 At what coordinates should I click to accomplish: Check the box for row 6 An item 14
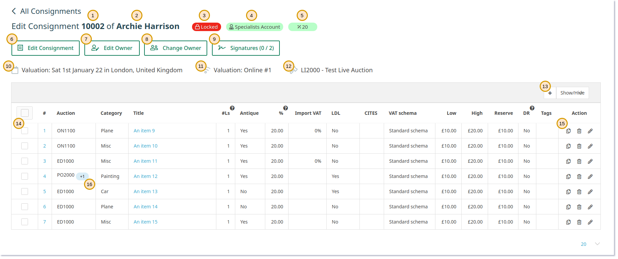pyautogui.click(x=25, y=207)
